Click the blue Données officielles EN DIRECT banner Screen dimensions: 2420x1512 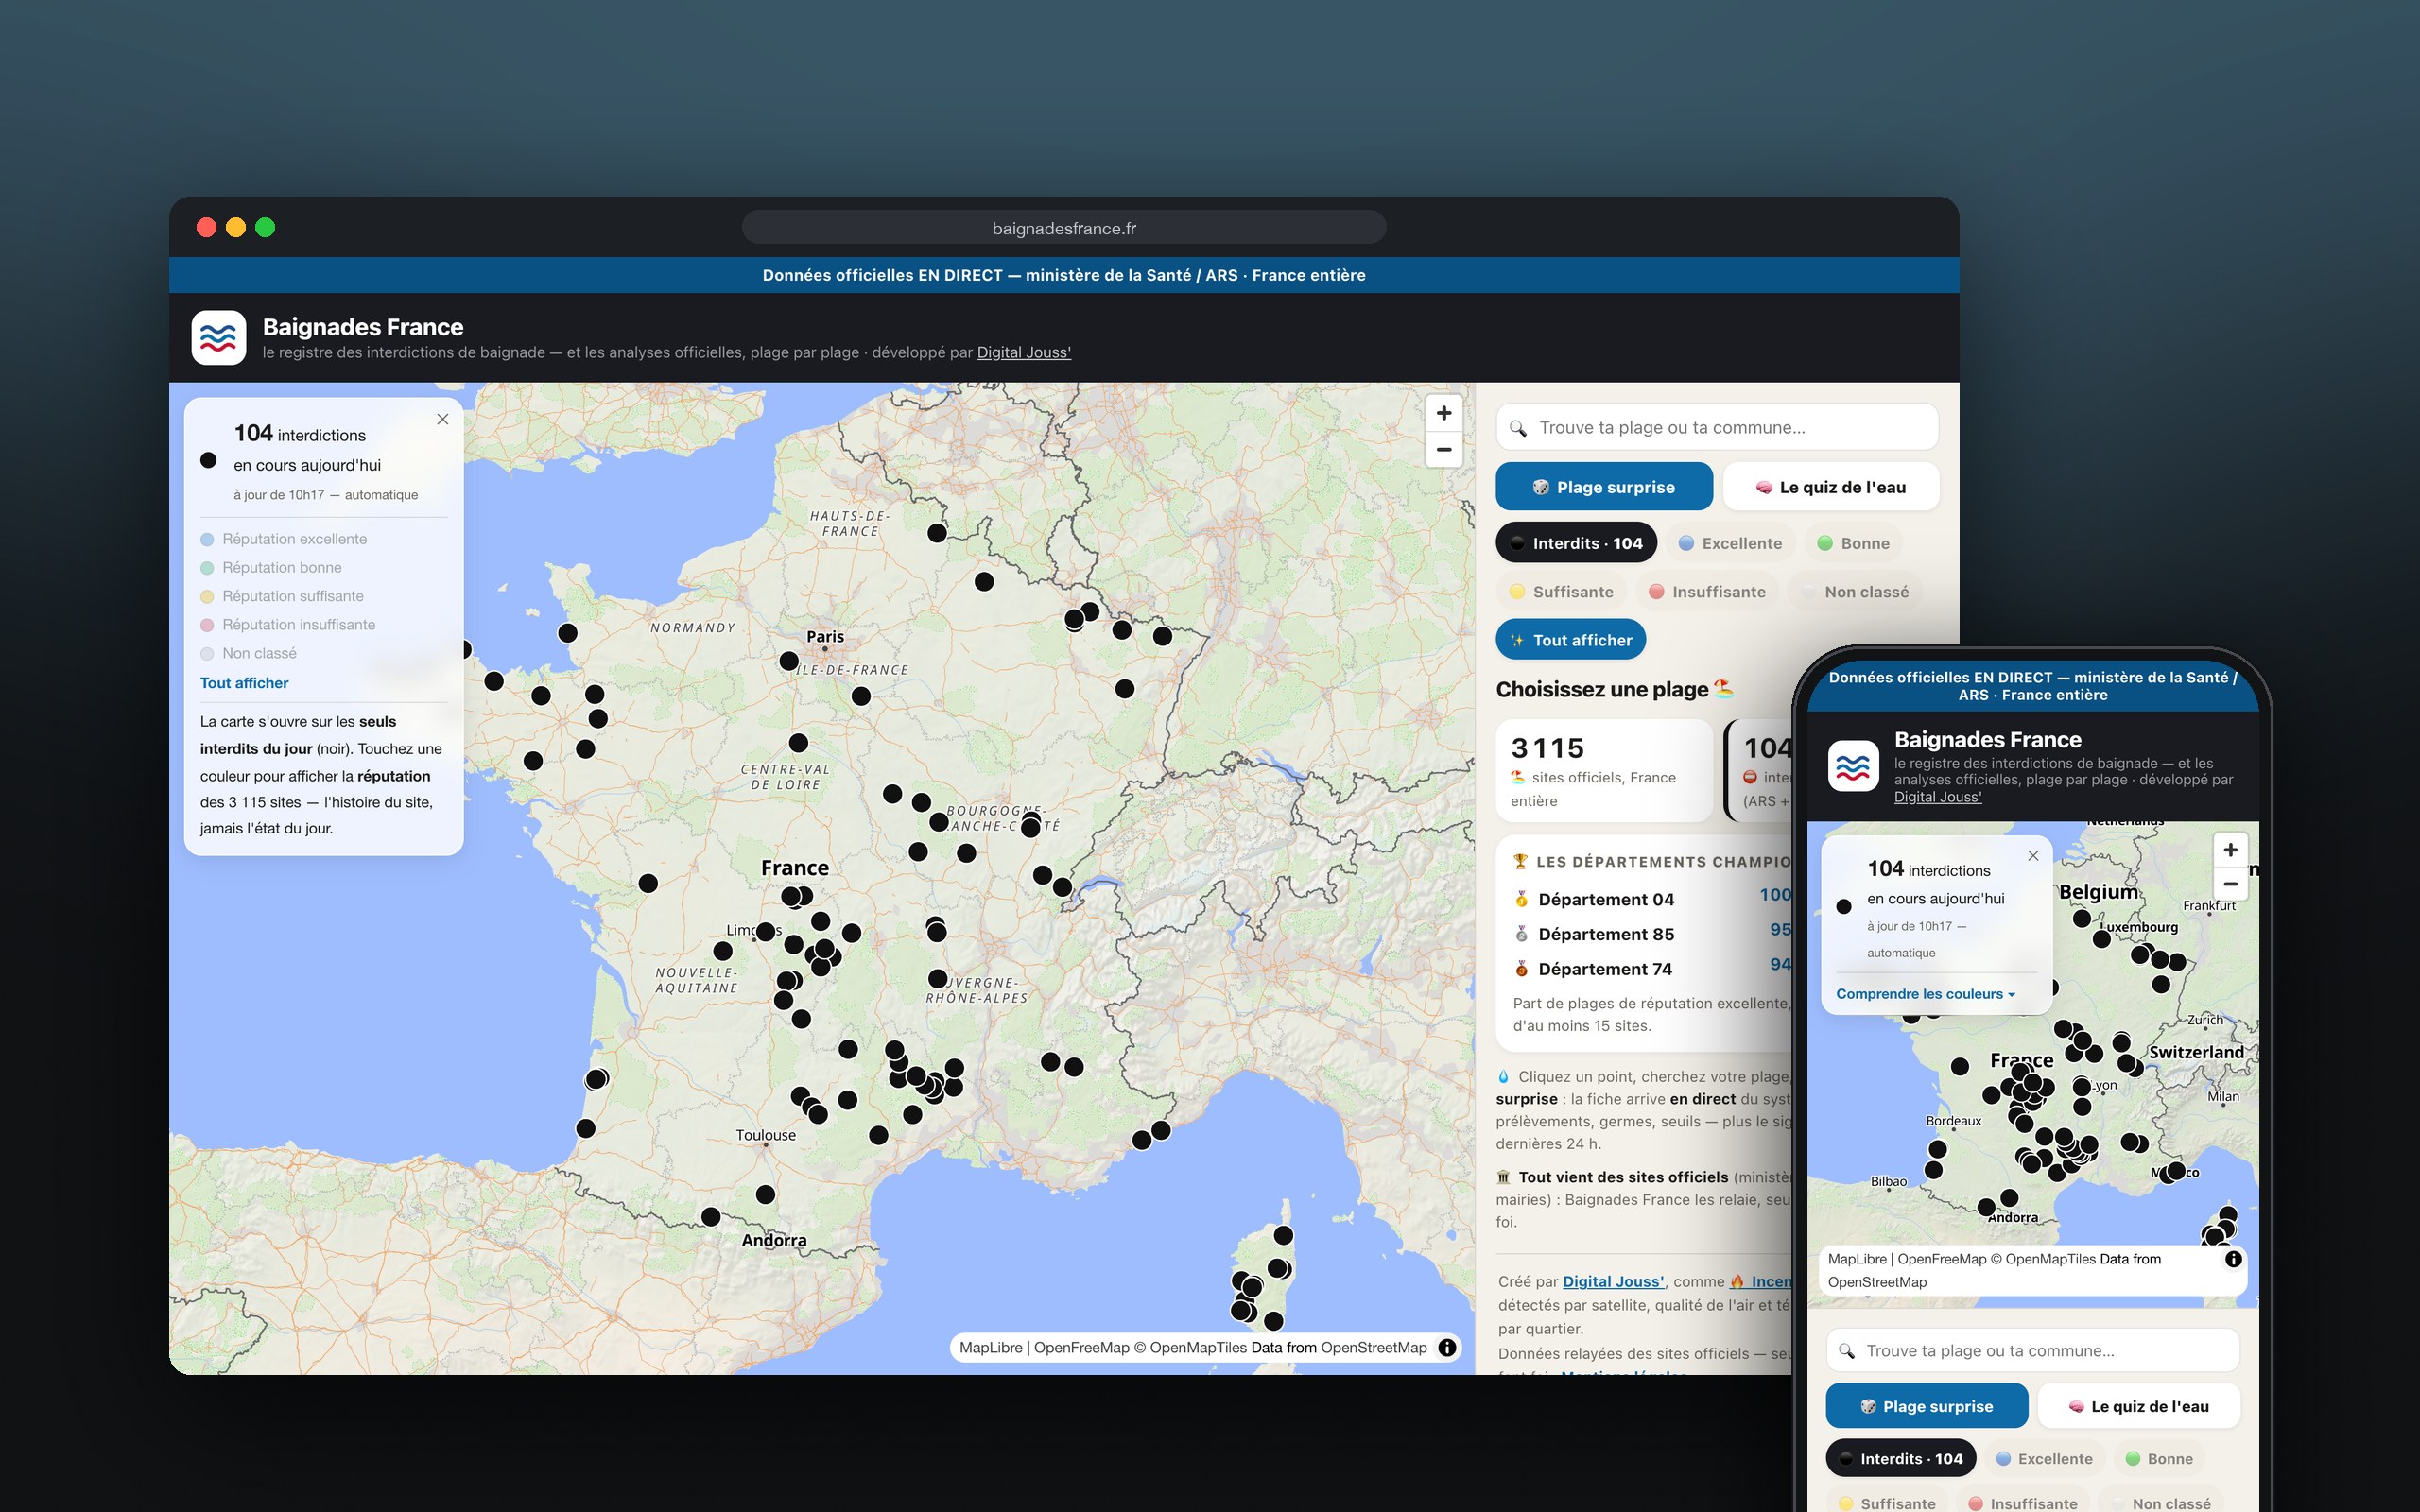coord(1064,275)
